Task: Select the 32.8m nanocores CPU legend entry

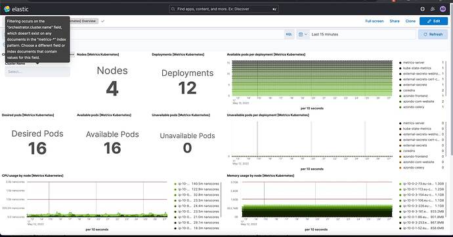Action: [198, 195]
